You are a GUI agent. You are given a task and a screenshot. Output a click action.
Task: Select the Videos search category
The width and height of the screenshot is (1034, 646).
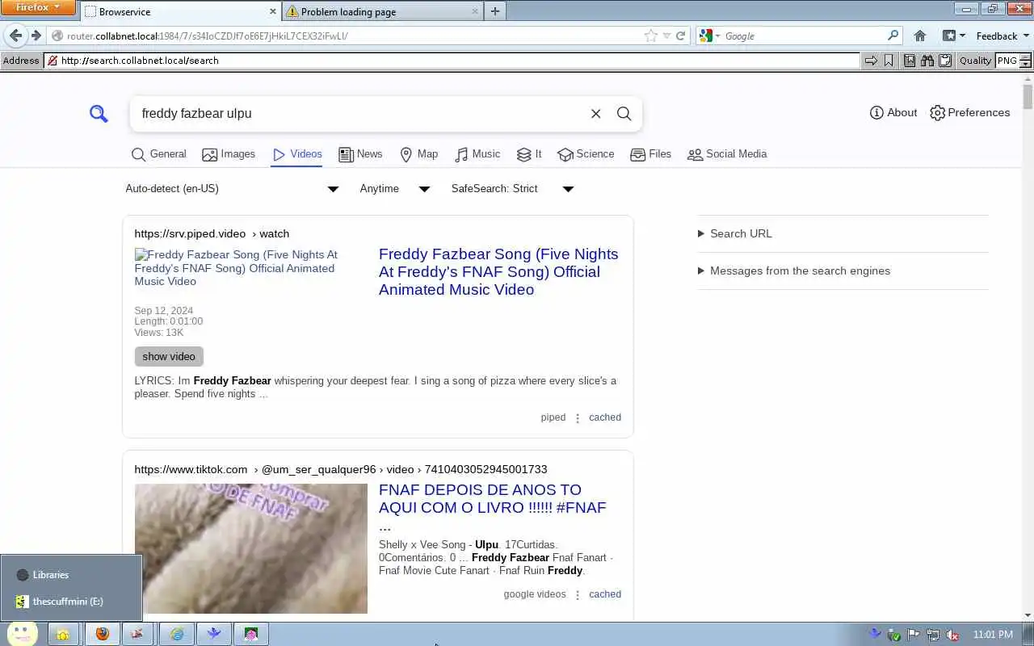[x=297, y=154]
